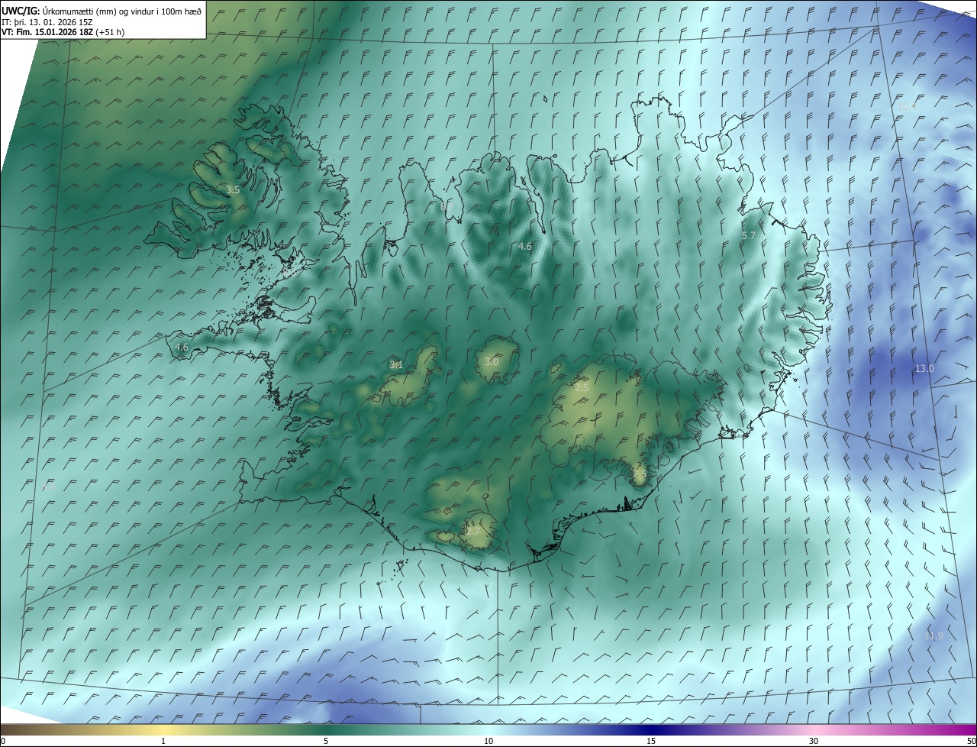Click the legend tick label 5
This screenshot has width=977, height=747.
[x=326, y=741]
